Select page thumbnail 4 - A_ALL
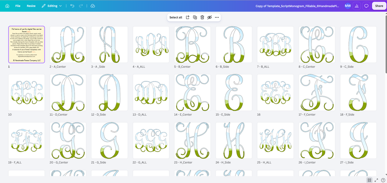Screen dimensions: 387x183 coord(151,44)
